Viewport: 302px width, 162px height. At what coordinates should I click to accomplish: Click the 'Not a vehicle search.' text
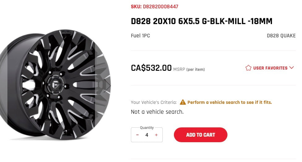tap(157, 112)
